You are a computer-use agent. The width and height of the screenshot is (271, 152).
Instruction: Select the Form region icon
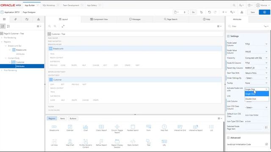(x=149, y=127)
